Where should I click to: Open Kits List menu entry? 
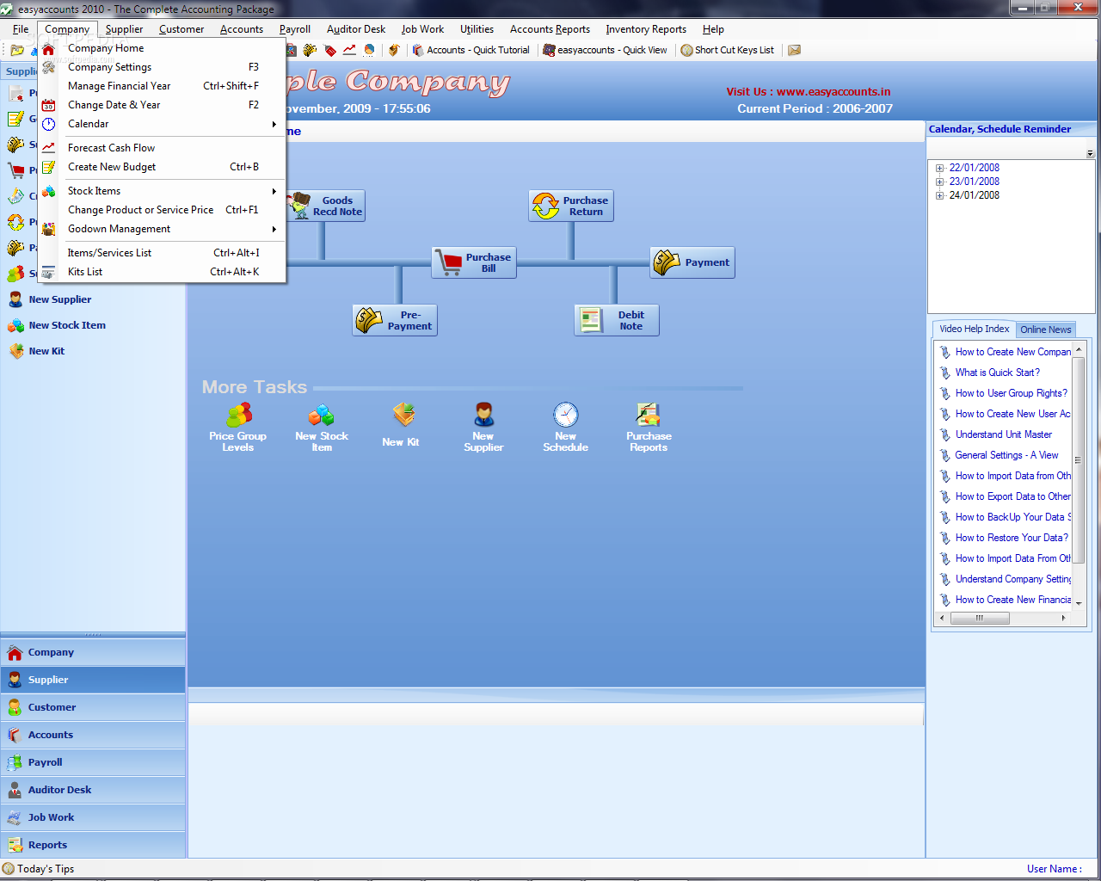pyautogui.click(x=162, y=272)
